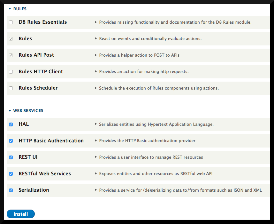Screen dimensions: 274x224
Task: Expand the REST UI description arrow
Action: click(96, 157)
